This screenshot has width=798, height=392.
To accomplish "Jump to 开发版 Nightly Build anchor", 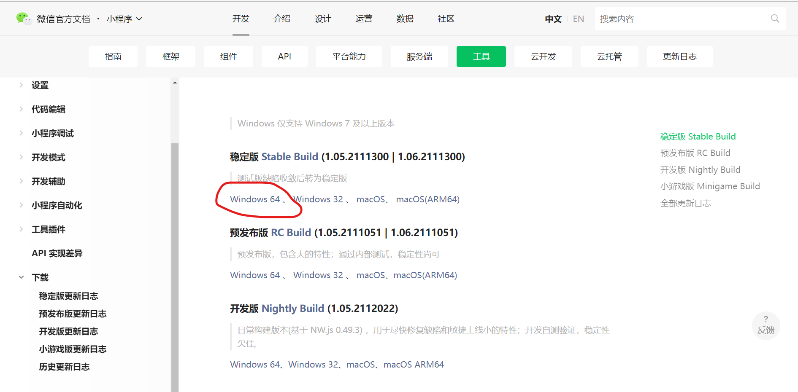I will [700, 169].
